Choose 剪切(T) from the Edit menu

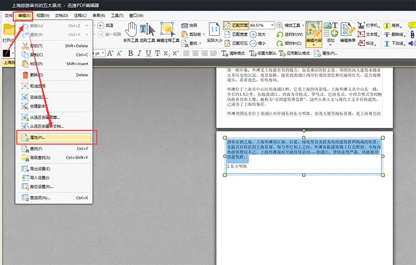54,46
